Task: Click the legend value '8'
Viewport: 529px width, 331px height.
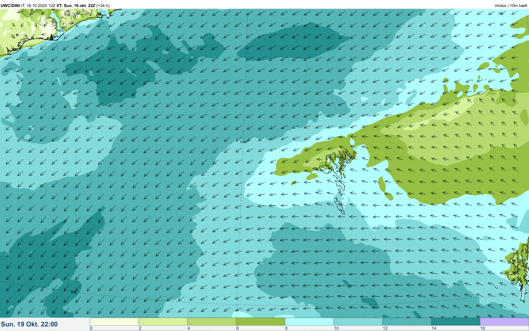Action: [286, 328]
